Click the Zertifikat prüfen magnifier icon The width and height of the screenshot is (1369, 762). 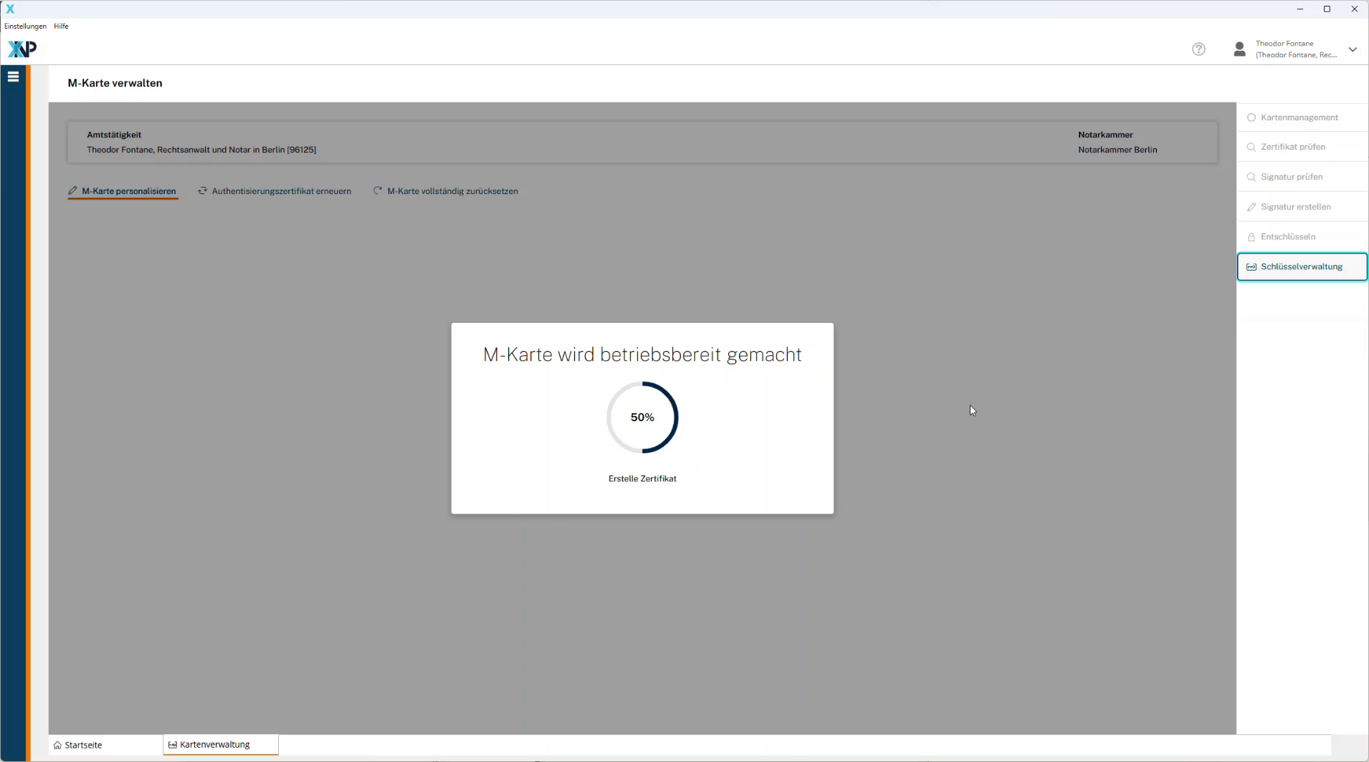click(1251, 147)
